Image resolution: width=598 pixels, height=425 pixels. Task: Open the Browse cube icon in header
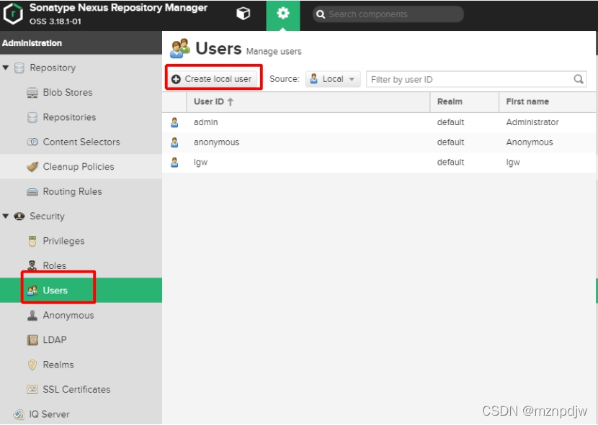(244, 14)
